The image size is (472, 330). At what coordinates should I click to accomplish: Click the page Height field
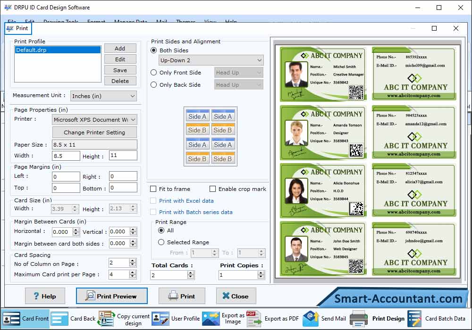click(x=123, y=156)
